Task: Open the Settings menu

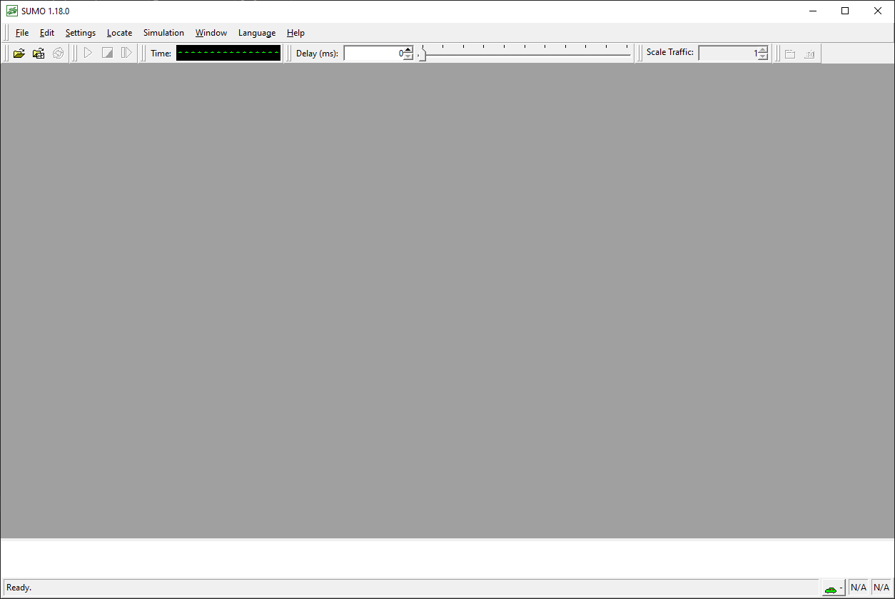Action: (x=80, y=33)
